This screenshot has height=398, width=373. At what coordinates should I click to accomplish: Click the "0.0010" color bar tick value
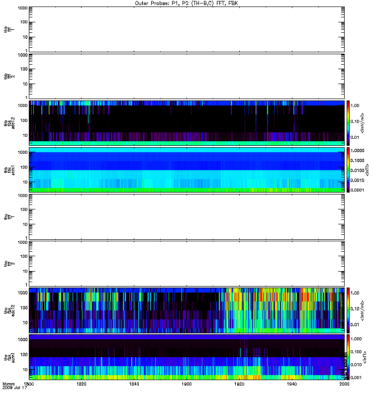pyautogui.click(x=357, y=180)
